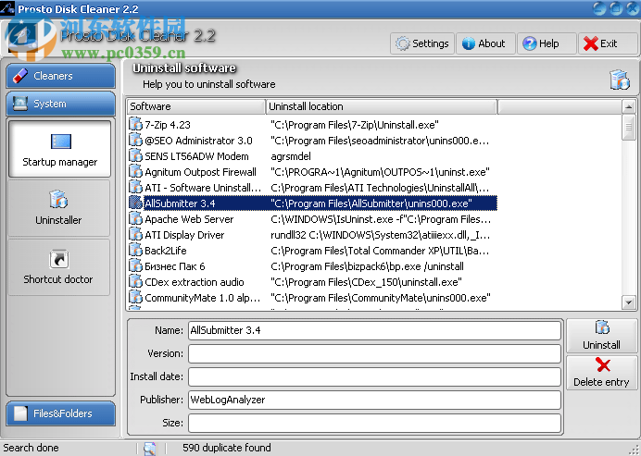The width and height of the screenshot is (641, 456).
Task: Select 7-Zip 4.23 icon
Action: 136,124
